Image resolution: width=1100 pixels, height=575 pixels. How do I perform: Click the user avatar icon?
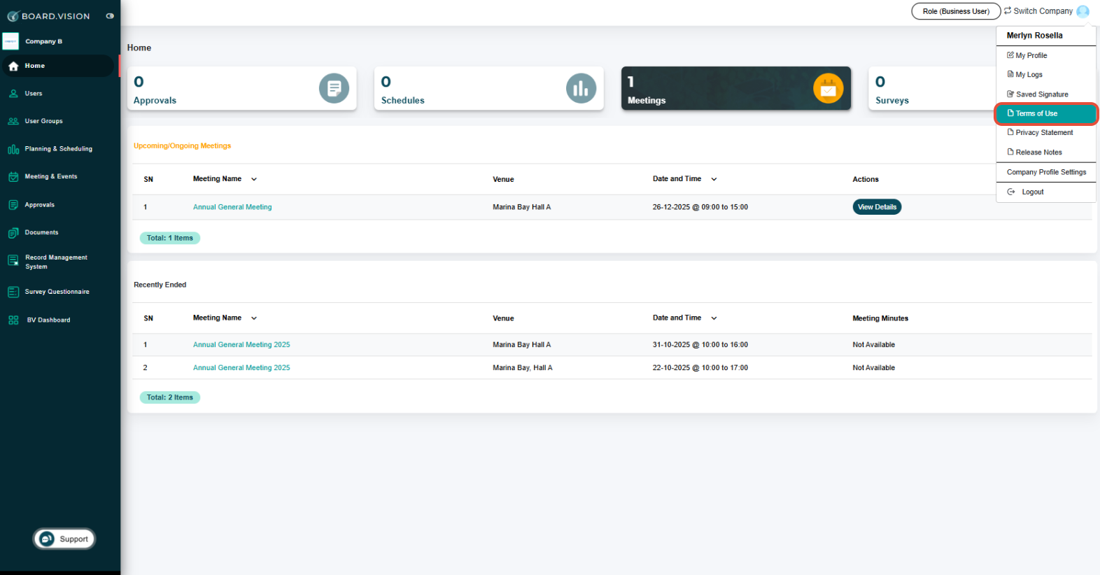1083,11
